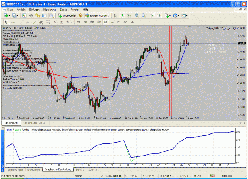The width and height of the screenshot is (248, 179).
Task: Open the Navigator favorites icon
Action: 38,15
